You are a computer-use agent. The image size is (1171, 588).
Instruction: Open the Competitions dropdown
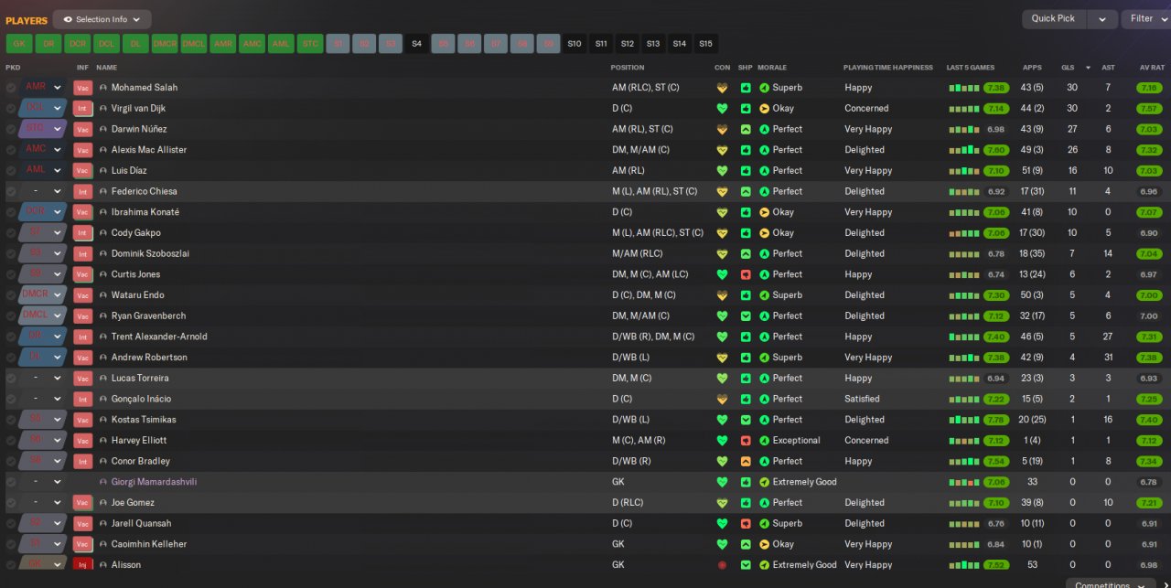pos(1112,583)
